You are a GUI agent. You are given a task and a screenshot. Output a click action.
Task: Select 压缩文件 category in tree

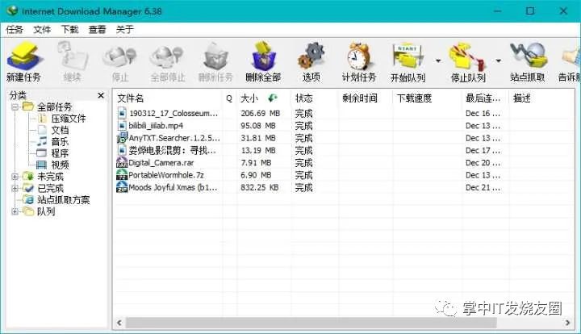[x=68, y=119]
